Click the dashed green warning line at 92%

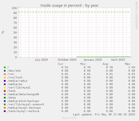click(74, 12)
